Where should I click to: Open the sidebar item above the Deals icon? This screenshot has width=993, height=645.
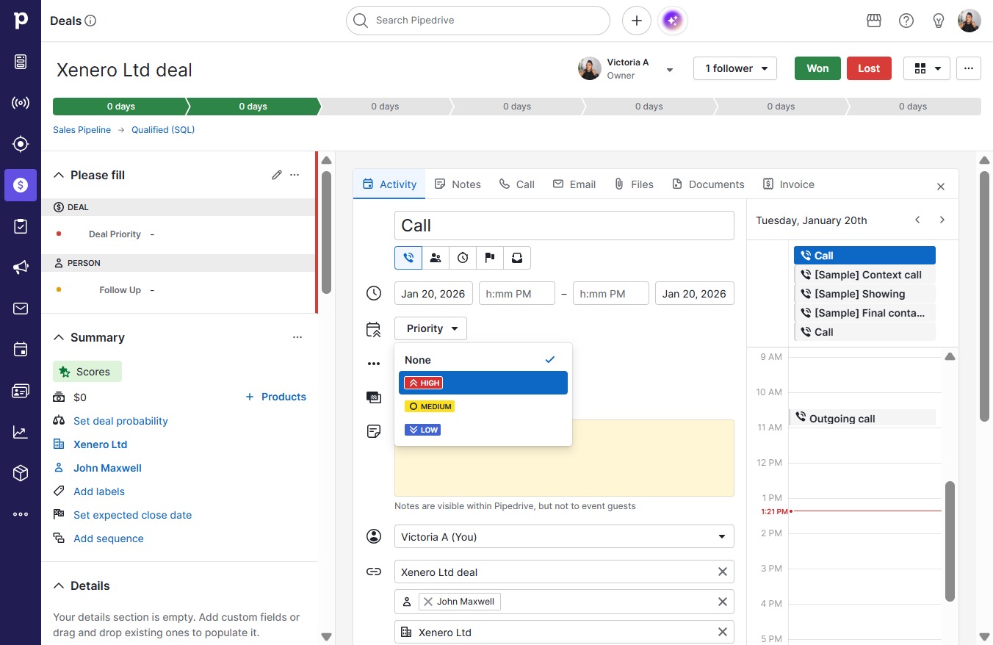pyautogui.click(x=21, y=144)
